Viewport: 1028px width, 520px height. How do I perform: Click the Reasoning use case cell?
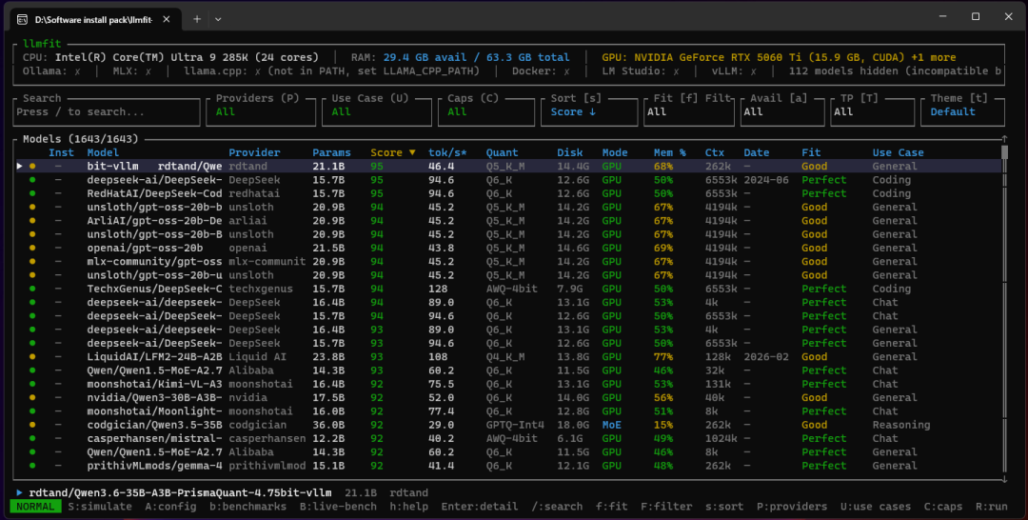(900, 425)
